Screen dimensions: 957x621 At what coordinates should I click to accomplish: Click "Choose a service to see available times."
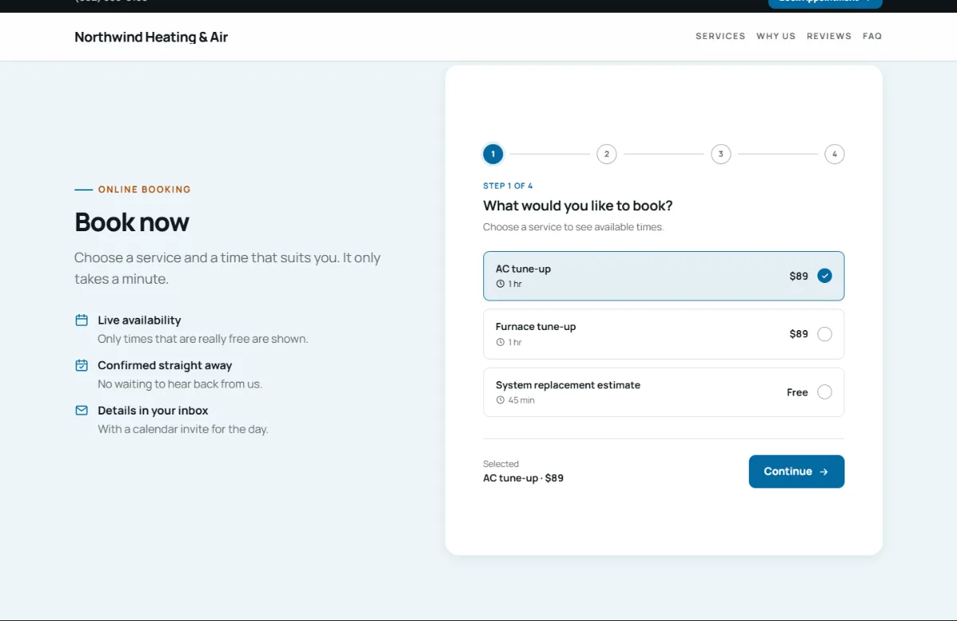(573, 227)
